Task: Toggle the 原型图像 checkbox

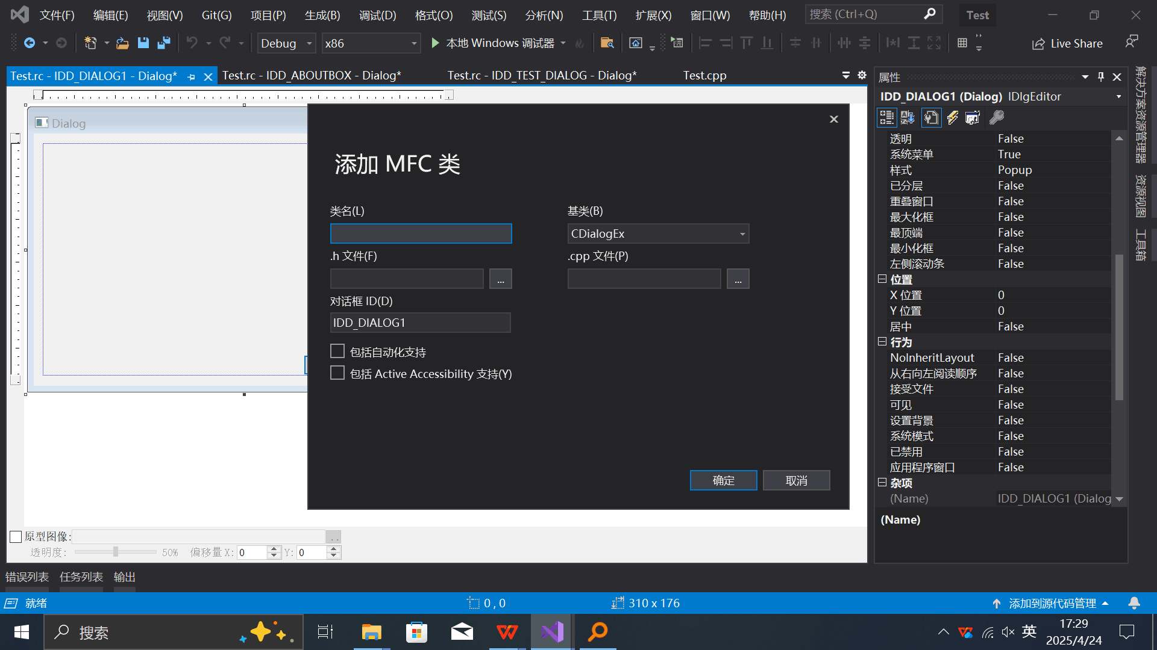Action: pos(16,536)
